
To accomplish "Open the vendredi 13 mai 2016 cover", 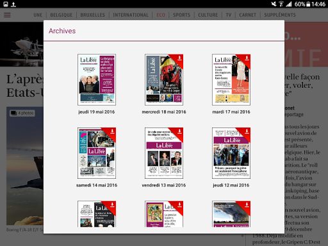I will pos(164,153).
